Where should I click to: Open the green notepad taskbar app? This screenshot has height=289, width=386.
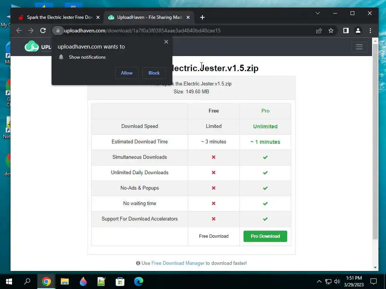coord(101,281)
